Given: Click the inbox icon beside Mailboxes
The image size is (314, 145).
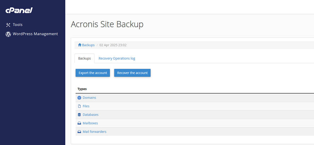Looking at the screenshot, I should coord(79,123).
